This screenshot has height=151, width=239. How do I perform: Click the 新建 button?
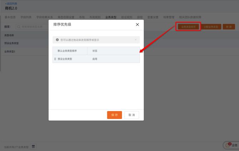[x=229, y=27]
